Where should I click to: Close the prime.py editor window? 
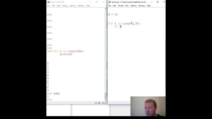[164, 2]
